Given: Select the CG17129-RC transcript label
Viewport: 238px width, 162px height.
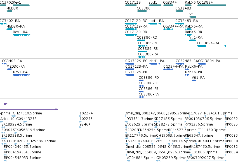Looking at the screenshot, I should [136, 21].
